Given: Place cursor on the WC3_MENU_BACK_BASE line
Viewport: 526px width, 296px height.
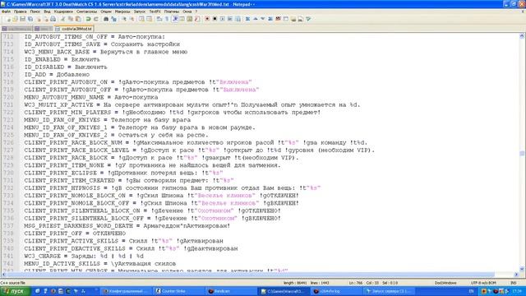Looking at the screenshot, I should (x=105, y=52).
